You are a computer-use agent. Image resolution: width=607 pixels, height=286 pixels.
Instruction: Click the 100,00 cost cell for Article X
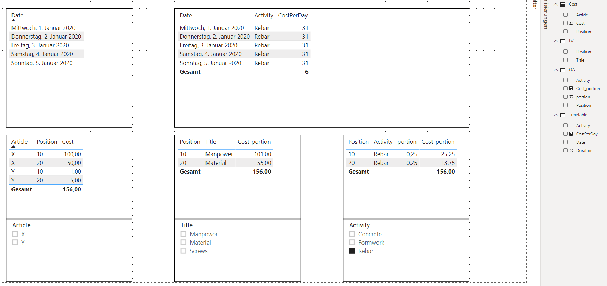pos(72,154)
